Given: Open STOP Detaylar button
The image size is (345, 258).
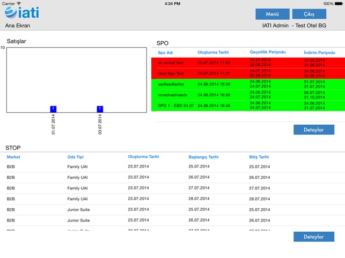Looking at the screenshot, I should [314, 237].
